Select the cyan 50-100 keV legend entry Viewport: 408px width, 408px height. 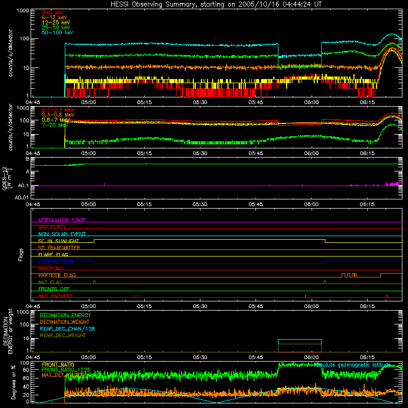point(58,33)
